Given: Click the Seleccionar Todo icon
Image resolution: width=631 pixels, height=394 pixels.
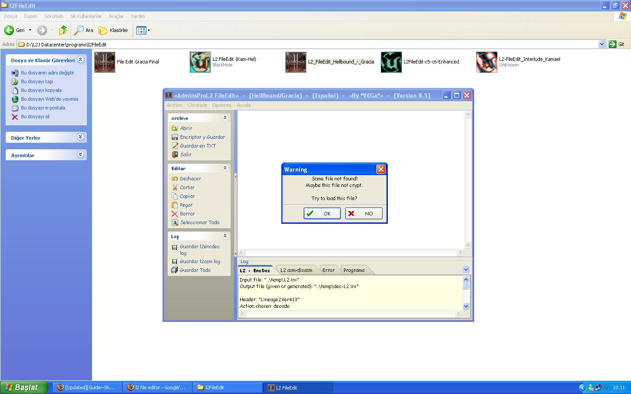Looking at the screenshot, I should (x=175, y=222).
